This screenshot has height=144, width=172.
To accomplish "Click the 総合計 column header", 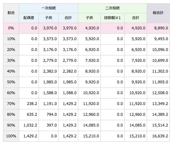I will [x=159, y=13].
